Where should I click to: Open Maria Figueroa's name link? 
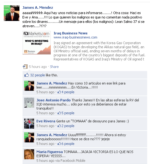(49, 152)
